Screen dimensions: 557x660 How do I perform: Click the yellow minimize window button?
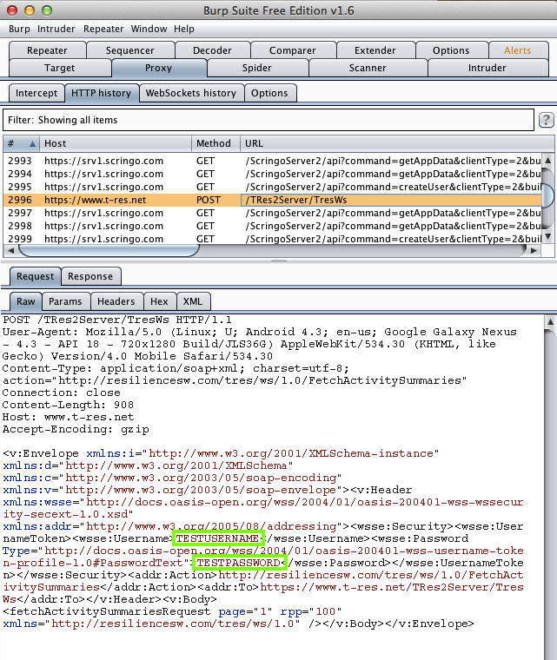[30, 10]
